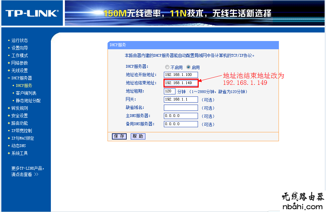Open the IP带宽控制 page
Viewport: 326px width, 212px height.
pos(22,131)
